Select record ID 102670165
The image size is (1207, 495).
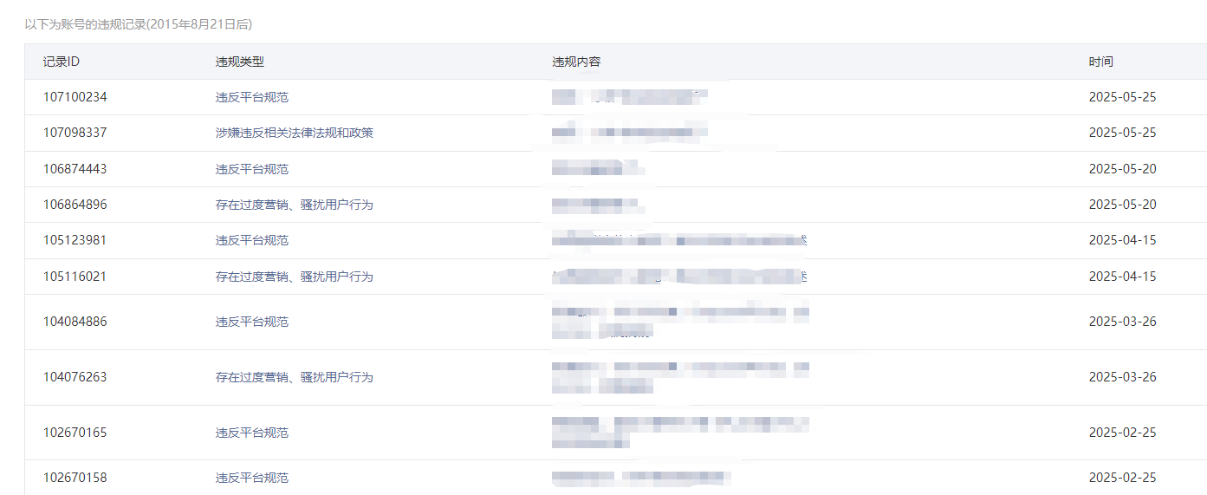[75, 433]
